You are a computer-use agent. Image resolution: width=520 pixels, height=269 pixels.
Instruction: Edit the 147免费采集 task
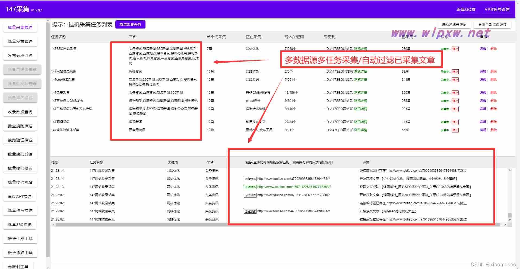click(483, 93)
